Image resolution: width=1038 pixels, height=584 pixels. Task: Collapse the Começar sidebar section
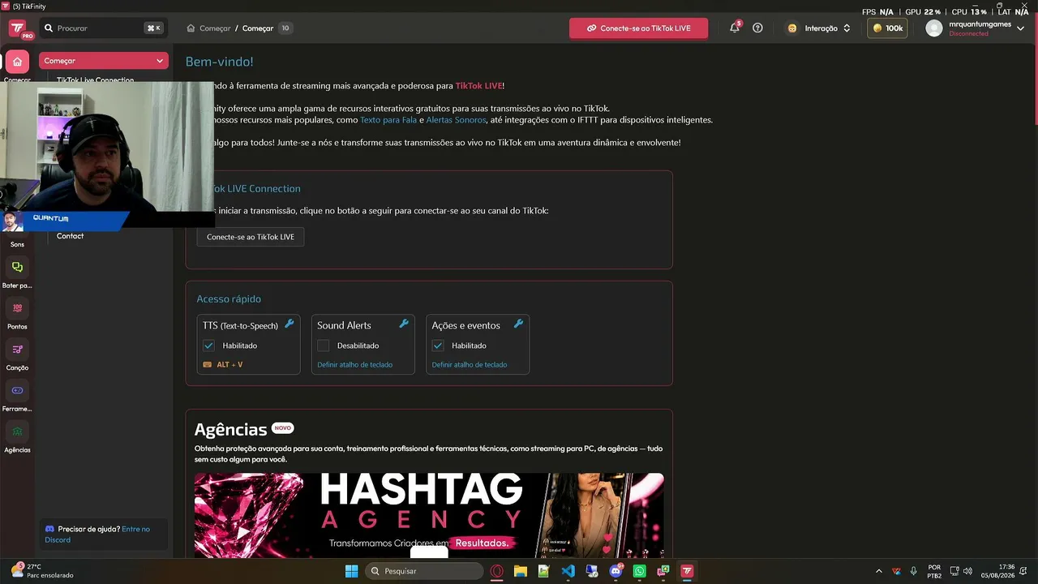(104, 61)
